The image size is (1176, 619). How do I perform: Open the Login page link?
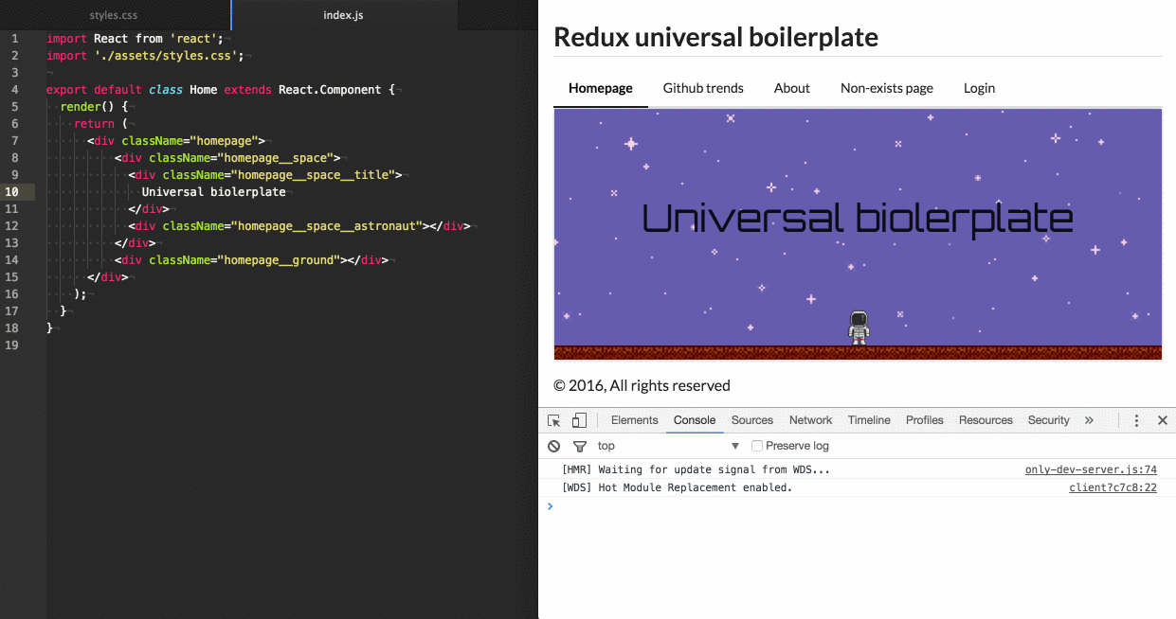click(x=979, y=88)
